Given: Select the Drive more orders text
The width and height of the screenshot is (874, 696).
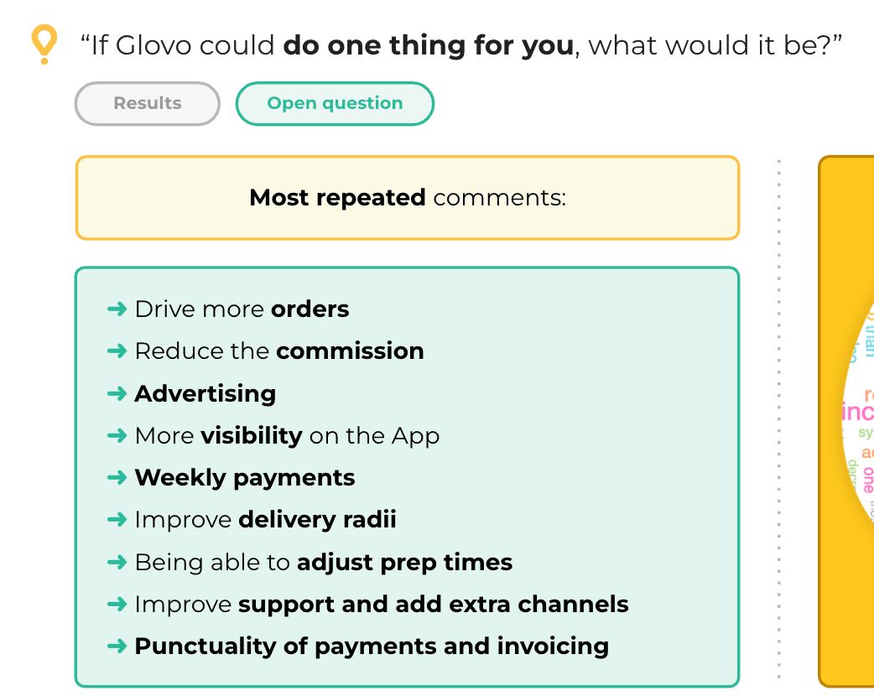Looking at the screenshot, I should coord(242,309).
